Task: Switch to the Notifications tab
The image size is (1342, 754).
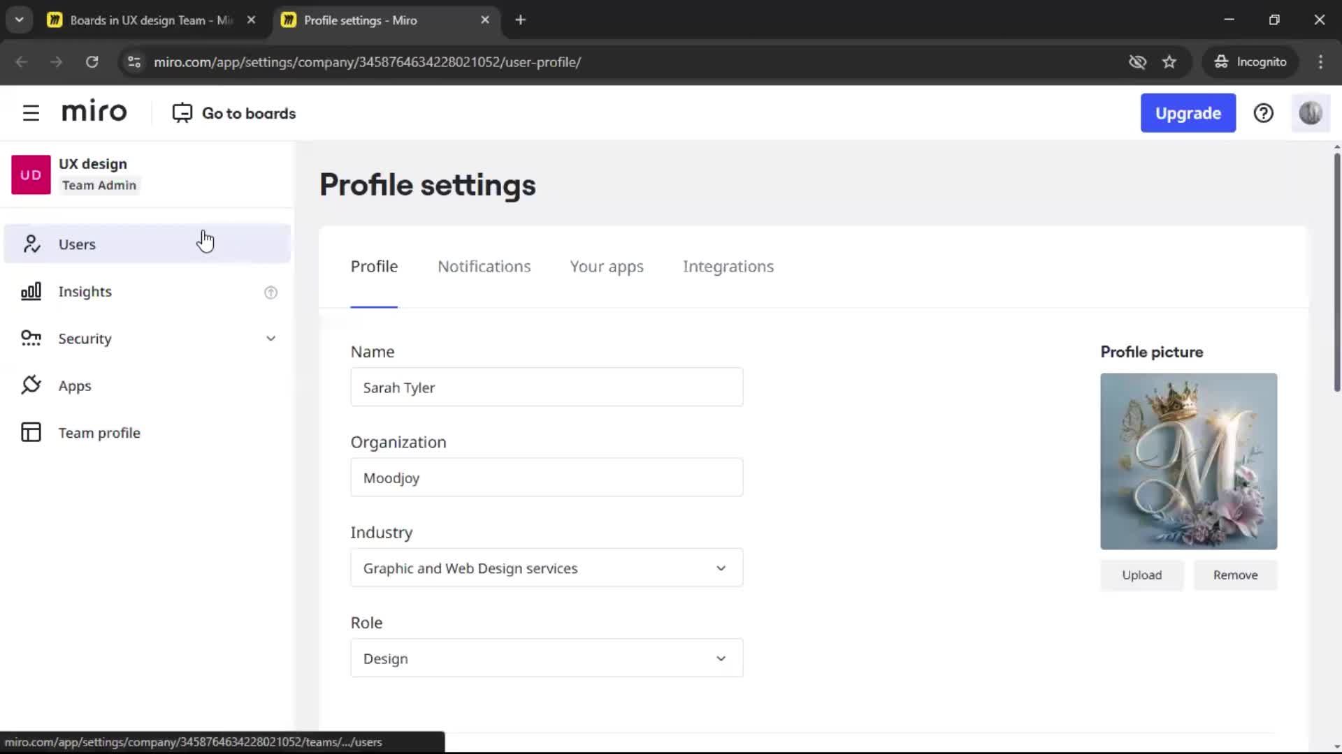Action: click(484, 267)
